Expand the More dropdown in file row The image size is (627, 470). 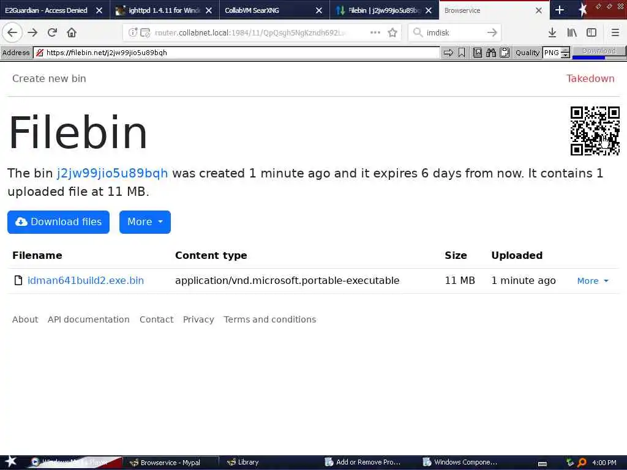pos(593,281)
